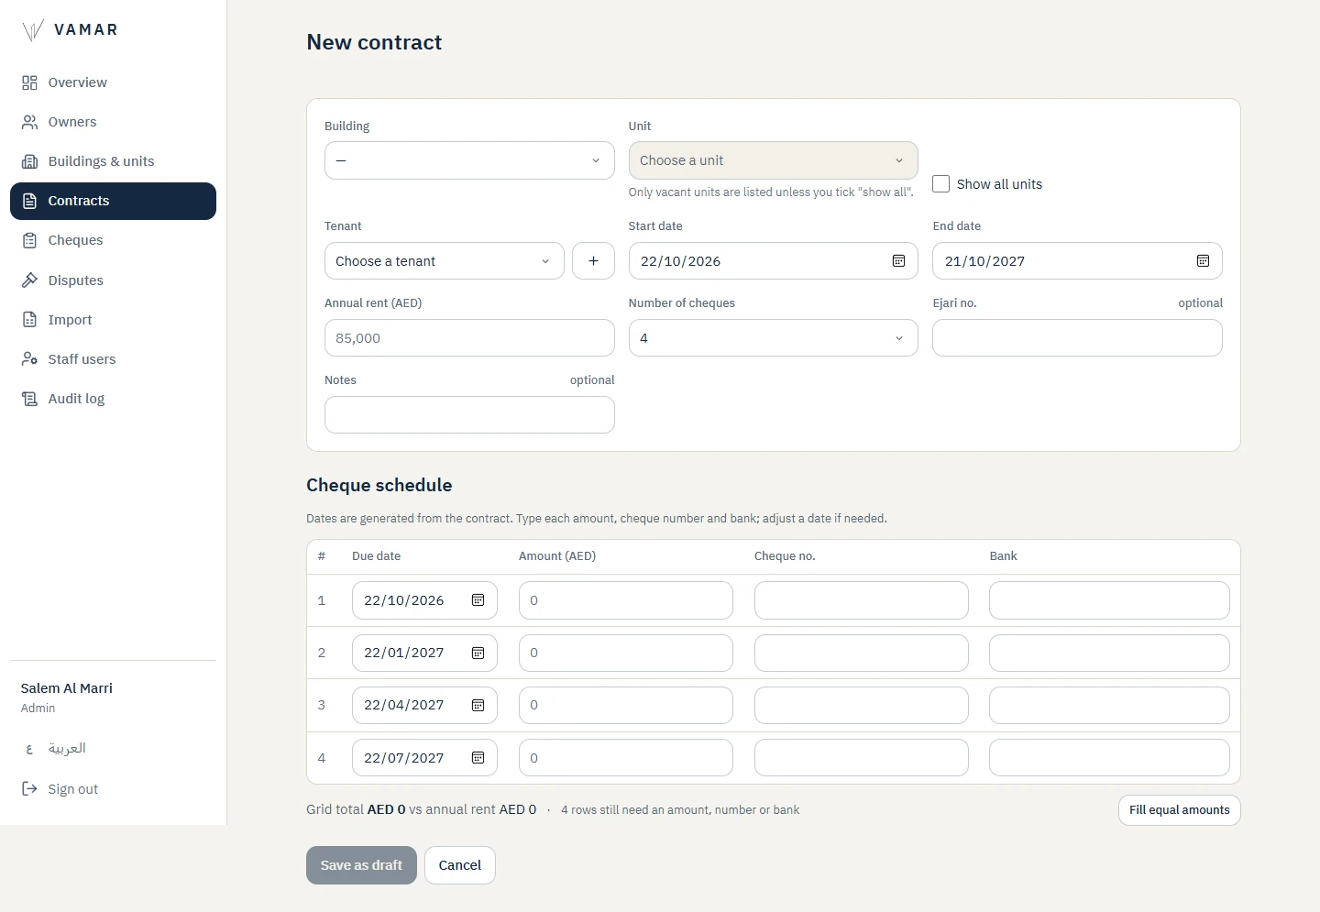This screenshot has height=912, width=1320.
Task: Open calendar icon for cheque 4 due date
Action: (x=478, y=758)
